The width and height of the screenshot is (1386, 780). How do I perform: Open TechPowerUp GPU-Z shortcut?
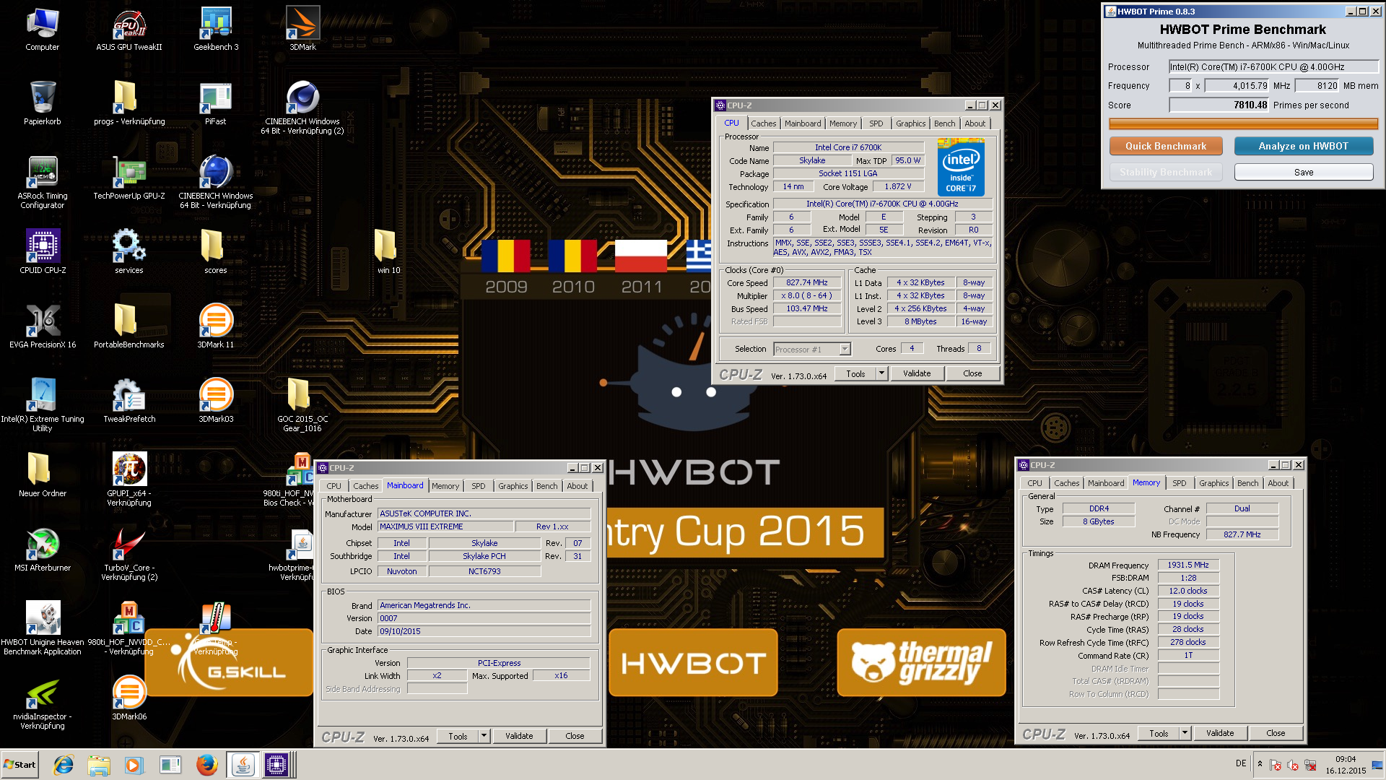click(x=129, y=178)
